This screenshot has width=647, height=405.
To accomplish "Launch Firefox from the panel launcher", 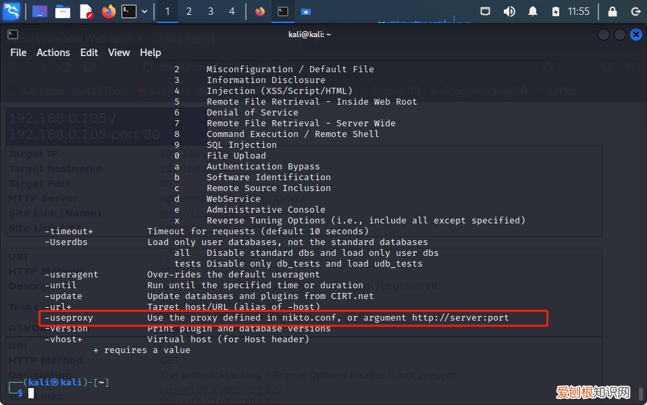I will coord(108,11).
